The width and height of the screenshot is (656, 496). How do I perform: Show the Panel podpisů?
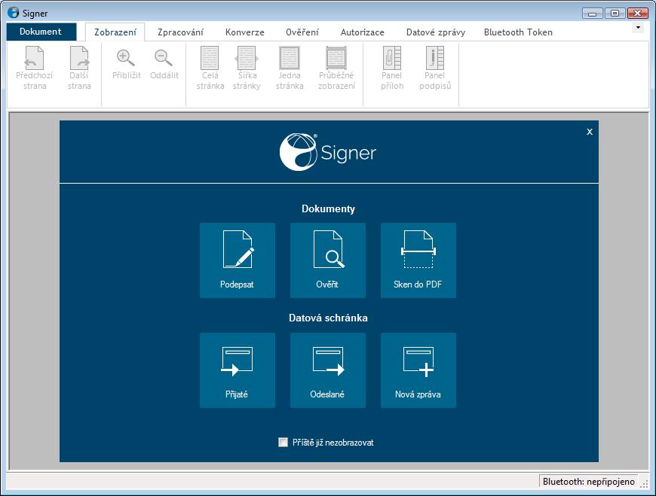pyautogui.click(x=434, y=68)
